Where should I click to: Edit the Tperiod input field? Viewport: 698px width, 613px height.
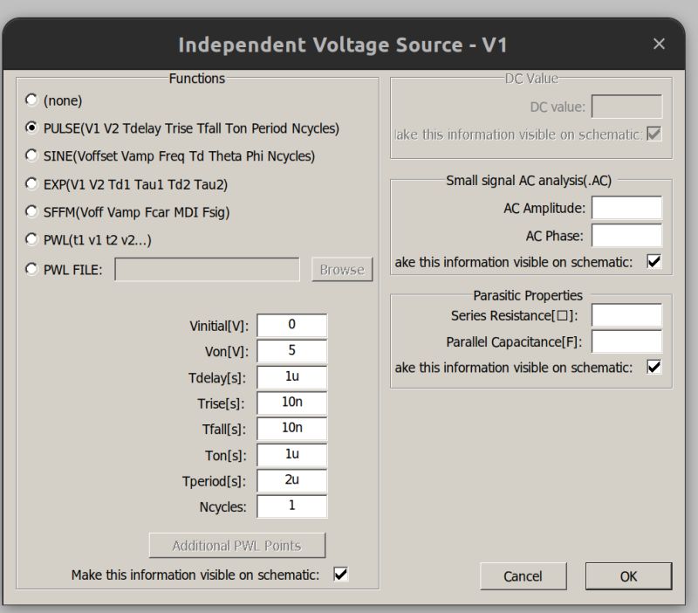[x=291, y=480]
